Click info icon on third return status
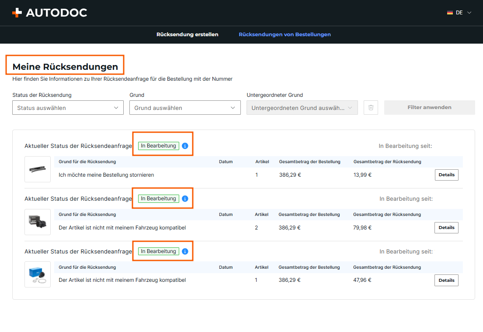 [185, 251]
